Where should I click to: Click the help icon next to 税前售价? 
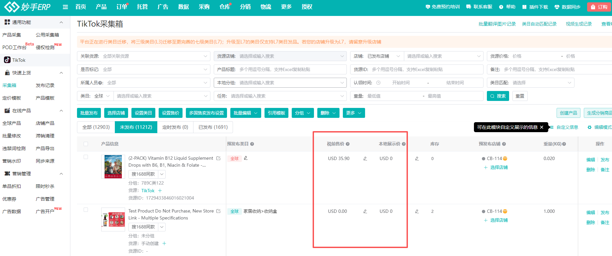point(348,144)
